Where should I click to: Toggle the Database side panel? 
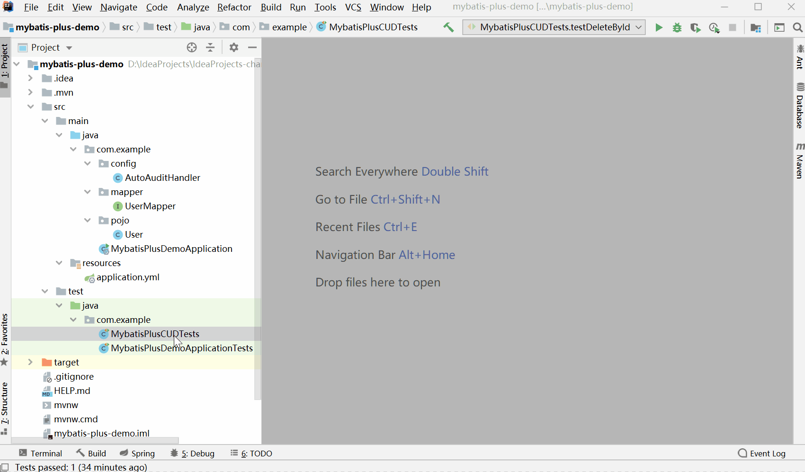click(800, 106)
